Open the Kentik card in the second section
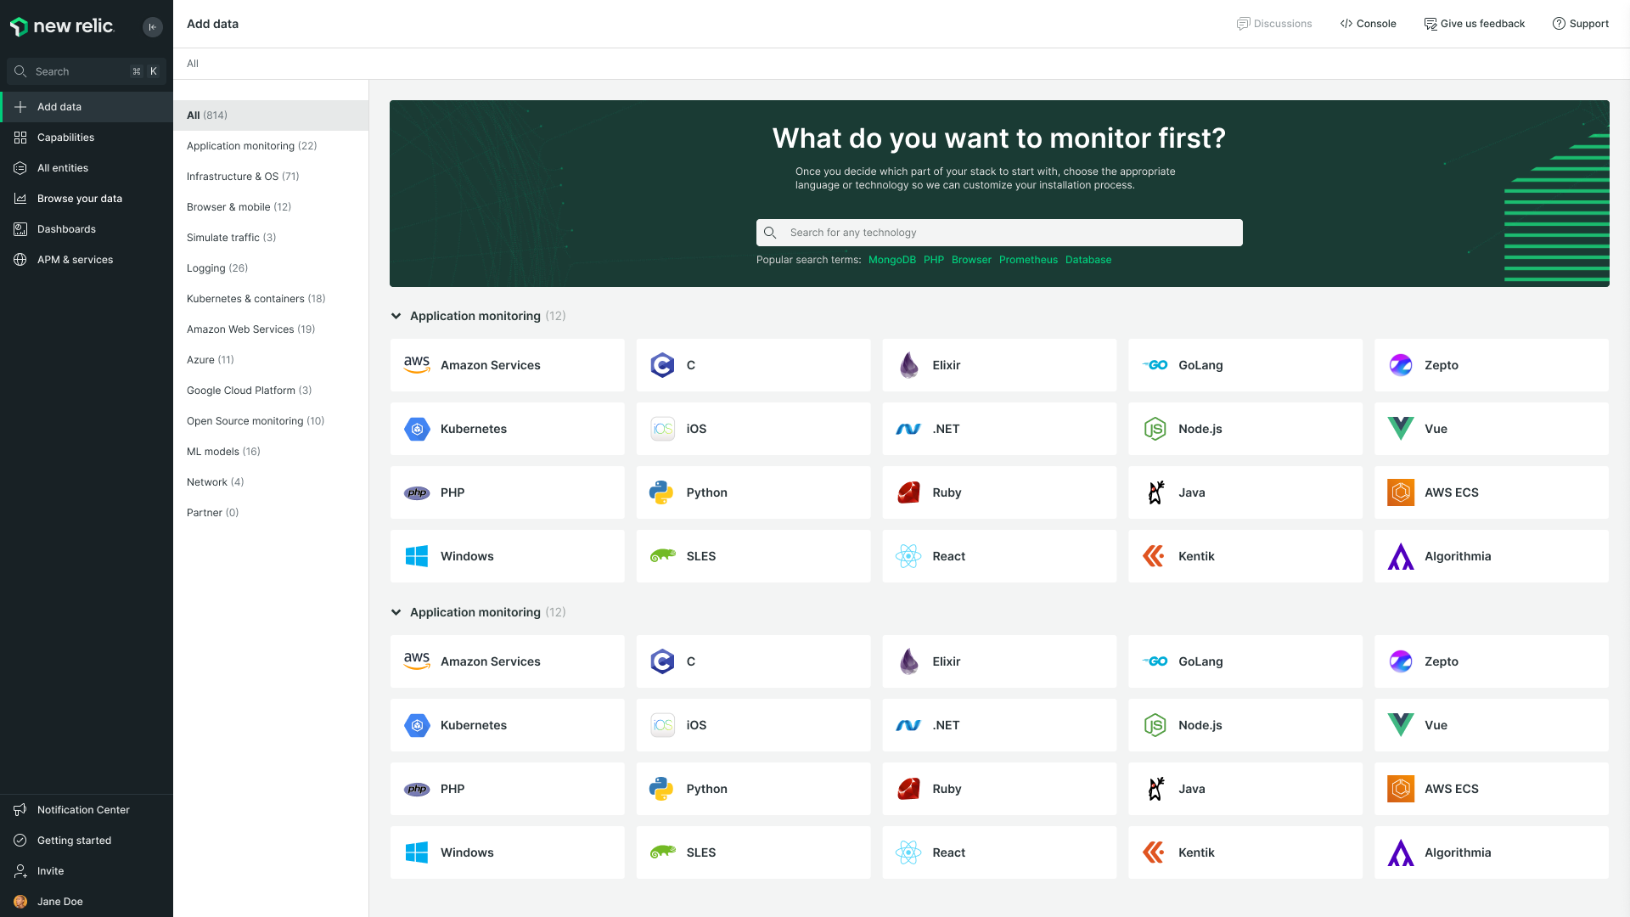The image size is (1630, 917). point(1245,852)
